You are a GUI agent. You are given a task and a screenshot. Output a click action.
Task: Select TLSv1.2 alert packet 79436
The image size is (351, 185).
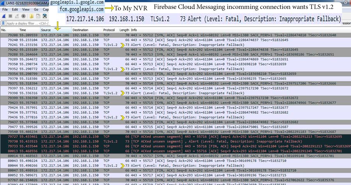(175, 117)
